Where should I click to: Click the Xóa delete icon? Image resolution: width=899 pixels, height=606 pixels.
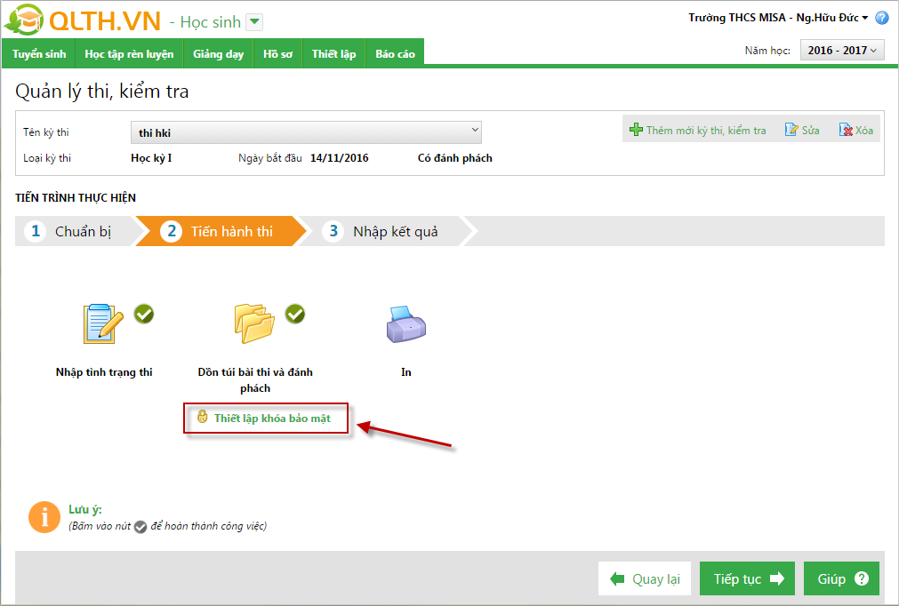click(x=846, y=130)
